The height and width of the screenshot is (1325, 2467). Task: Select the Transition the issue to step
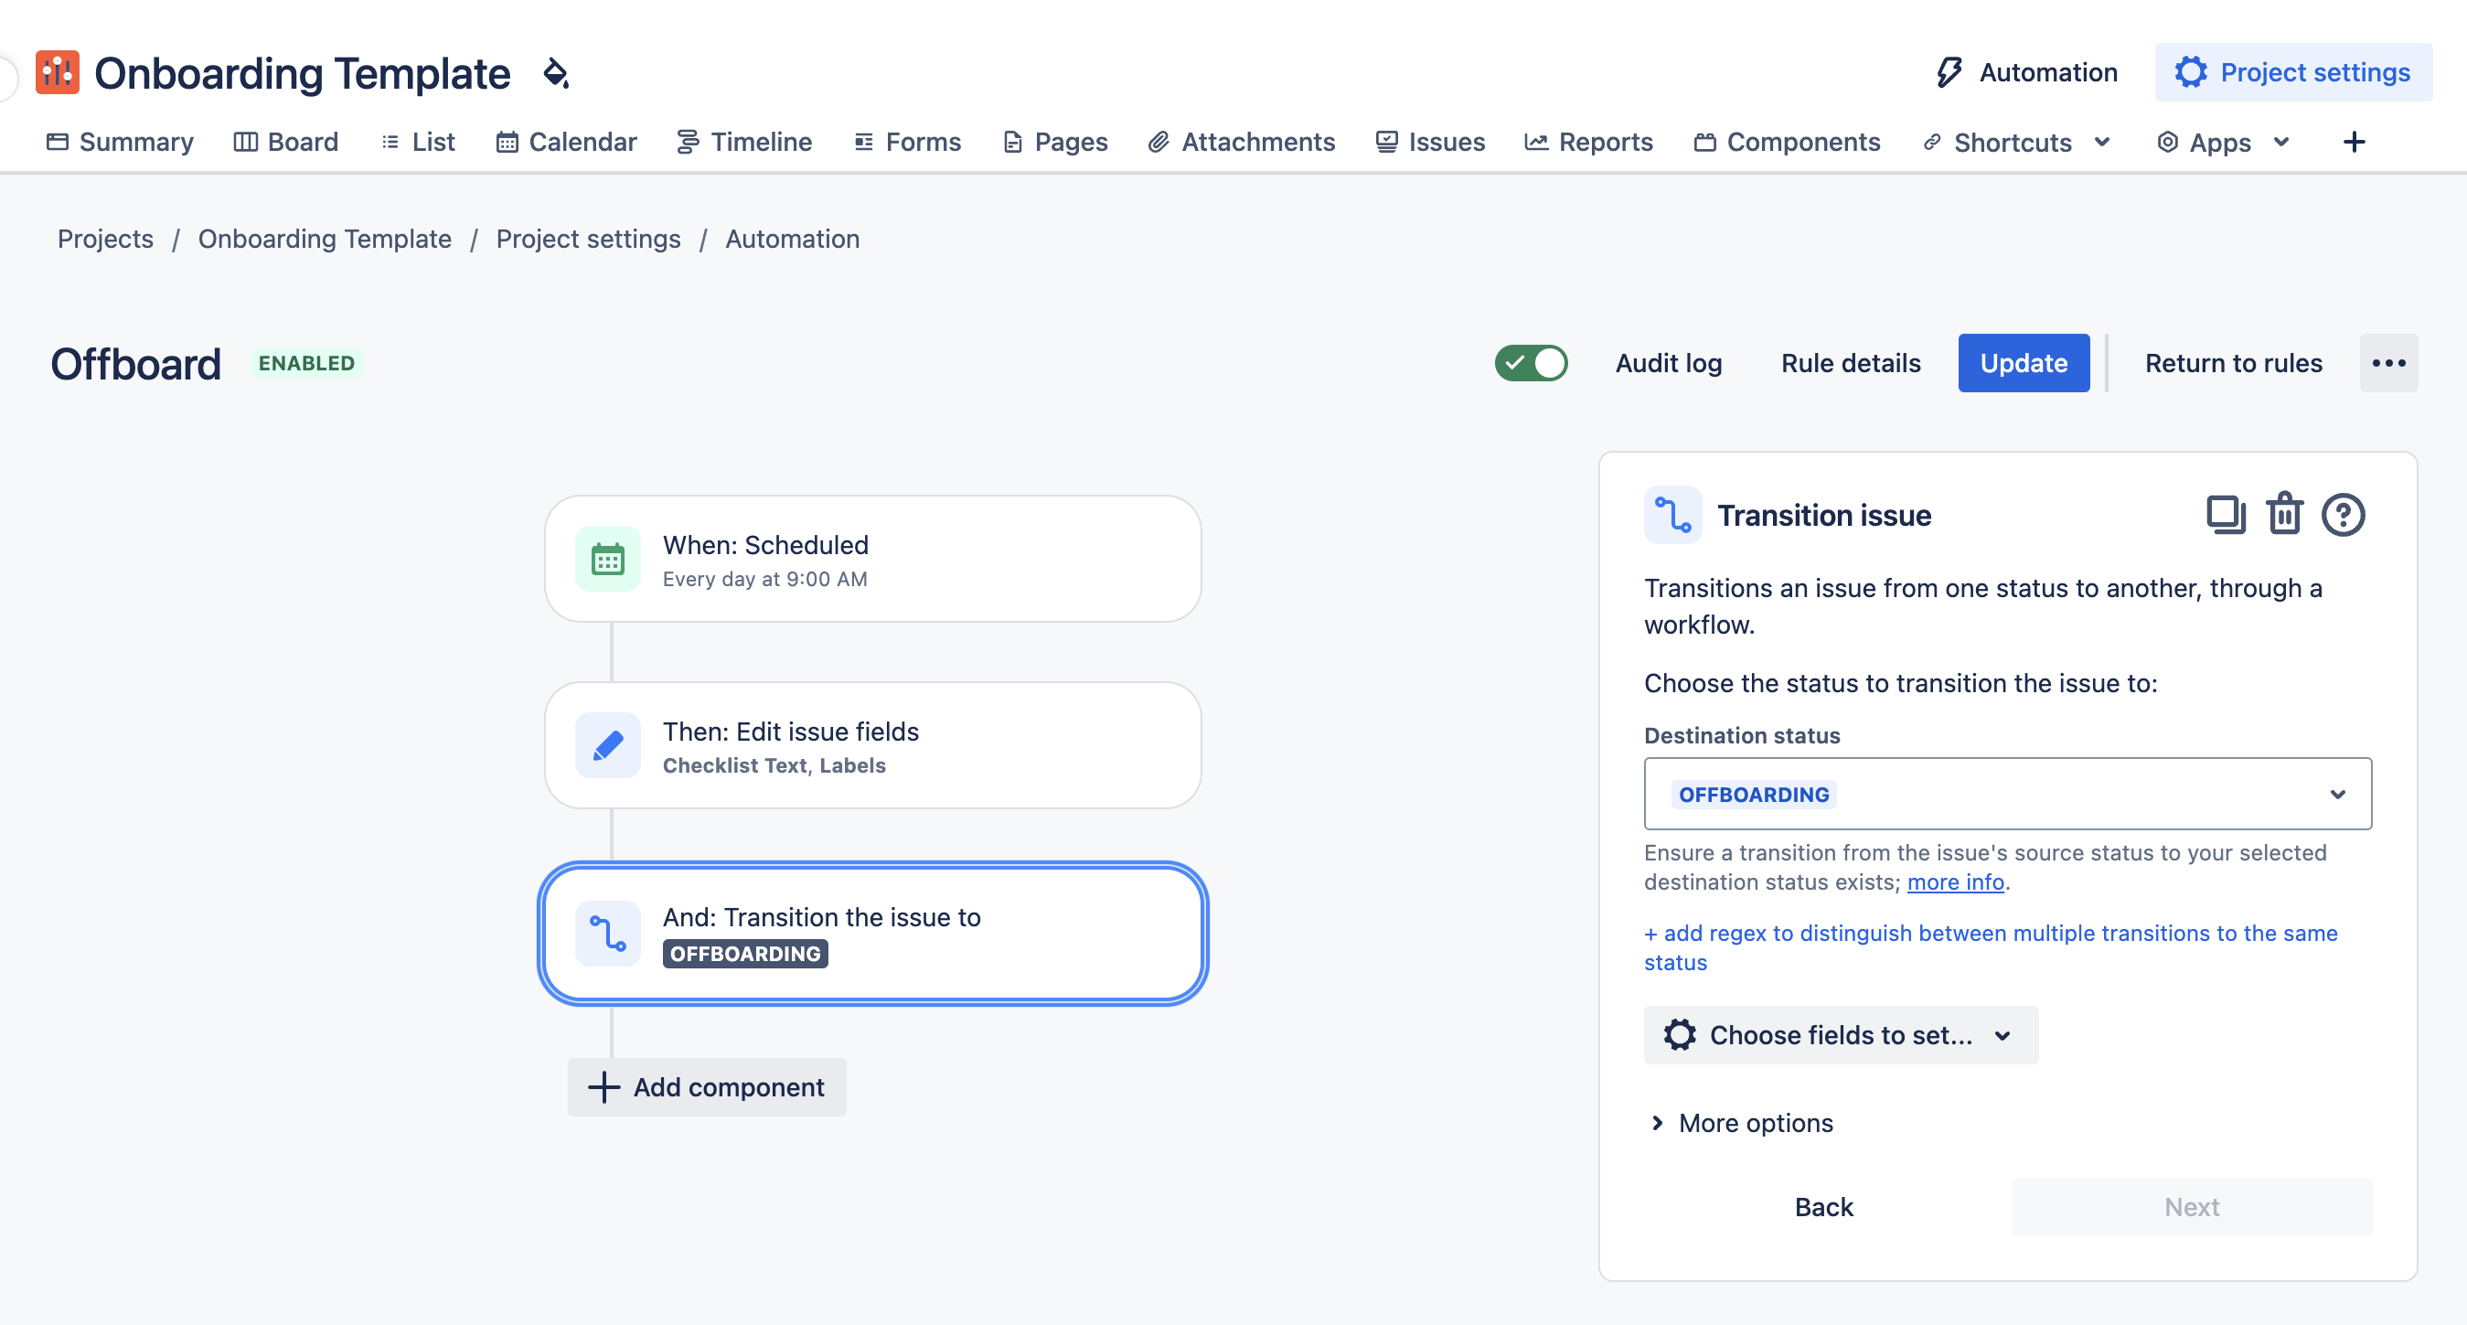(872, 935)
